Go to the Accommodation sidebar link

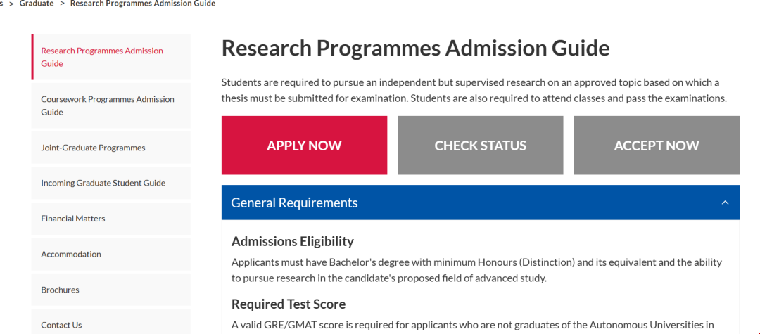[x=70, y=254]
